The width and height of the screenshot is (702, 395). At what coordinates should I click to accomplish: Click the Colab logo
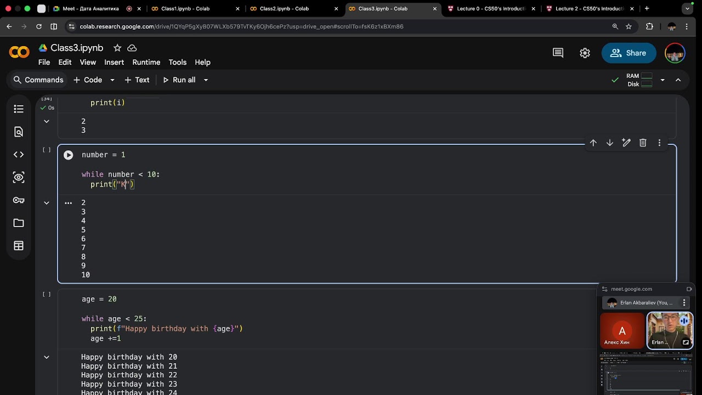[19, 53]
